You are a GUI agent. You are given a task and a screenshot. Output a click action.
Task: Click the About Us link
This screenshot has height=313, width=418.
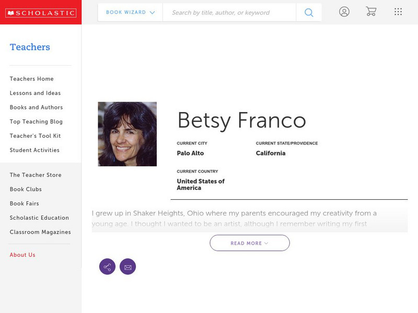[x=22, y=255]
